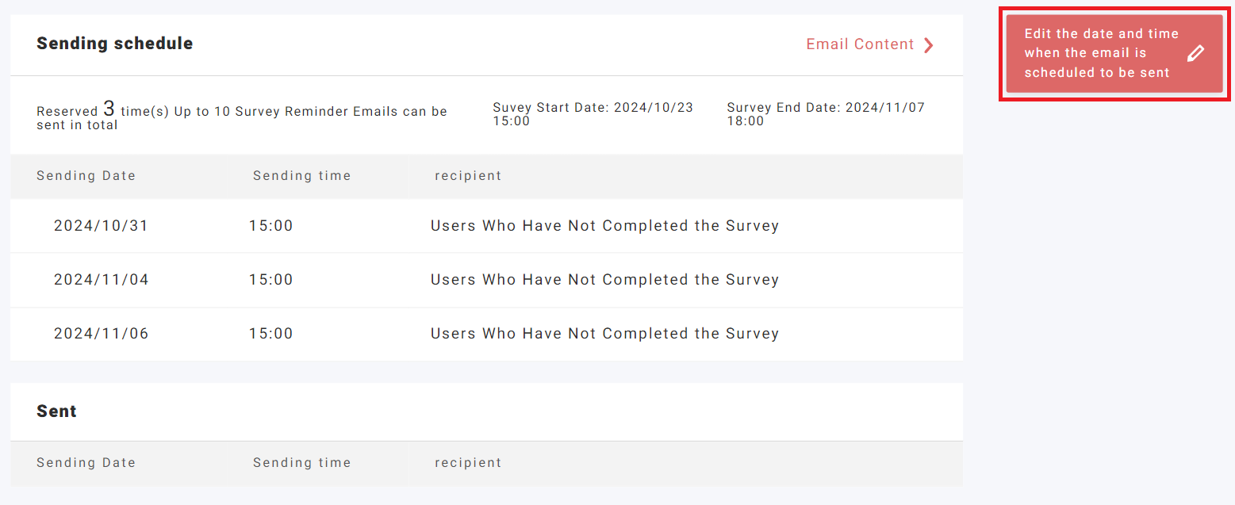Select the 2024/11/06 schedule row date
Screen dimensions: 1235x505
(x=101, y=334)
